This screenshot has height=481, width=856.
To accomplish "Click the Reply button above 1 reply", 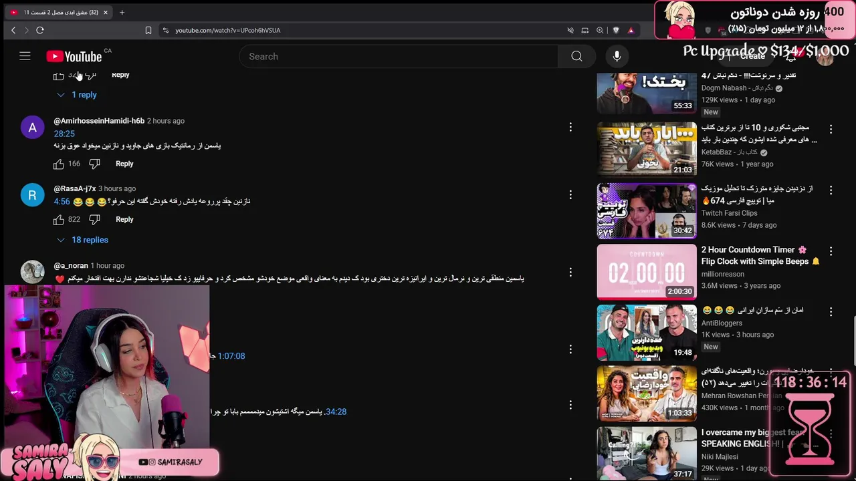I will point(120,75).
